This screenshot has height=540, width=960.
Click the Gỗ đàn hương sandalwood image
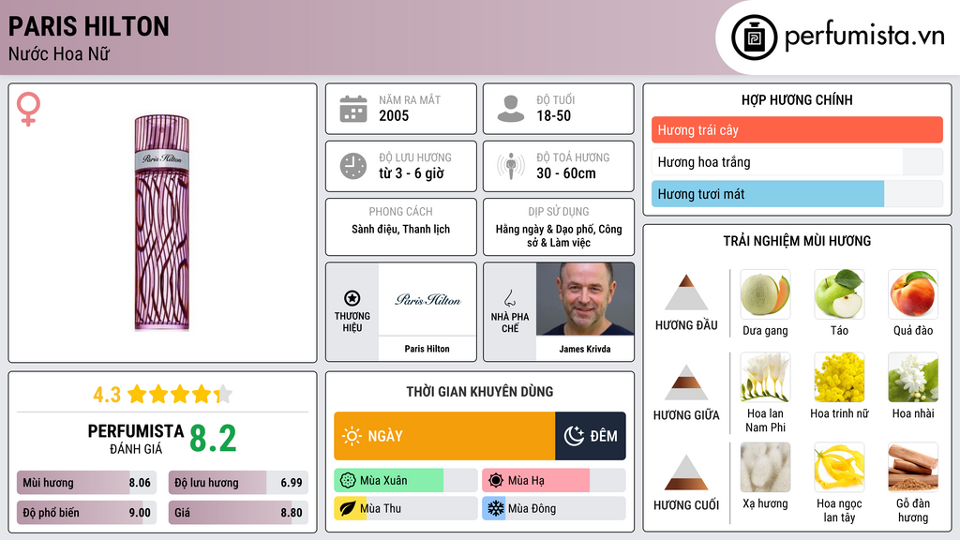pyautogui.click(x=913, y=468)
